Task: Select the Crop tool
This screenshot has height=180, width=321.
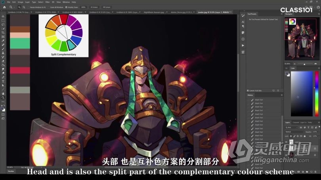Action: (x=3, y=33)
